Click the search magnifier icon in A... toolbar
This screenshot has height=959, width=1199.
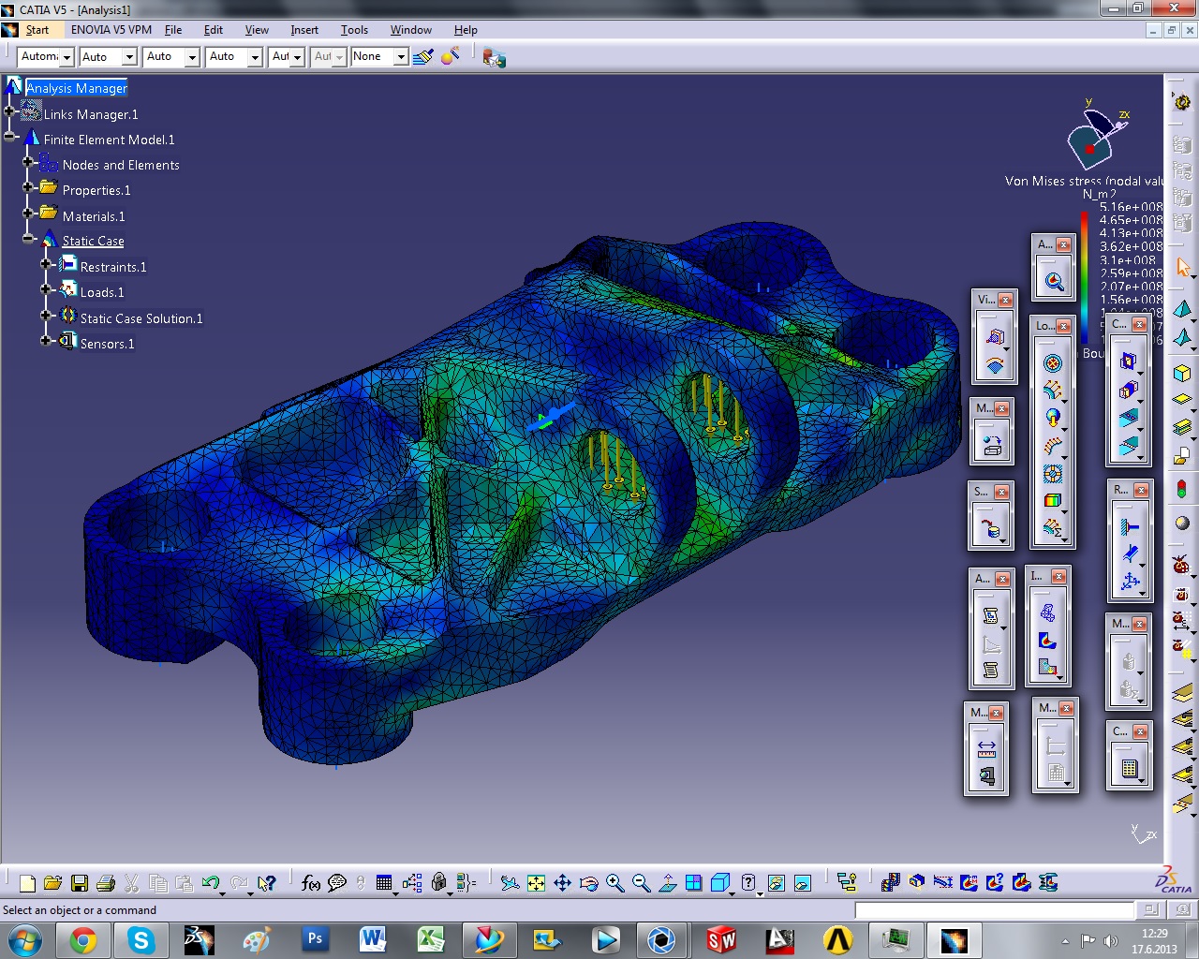pyautogui.click(x=1054, y=281)
